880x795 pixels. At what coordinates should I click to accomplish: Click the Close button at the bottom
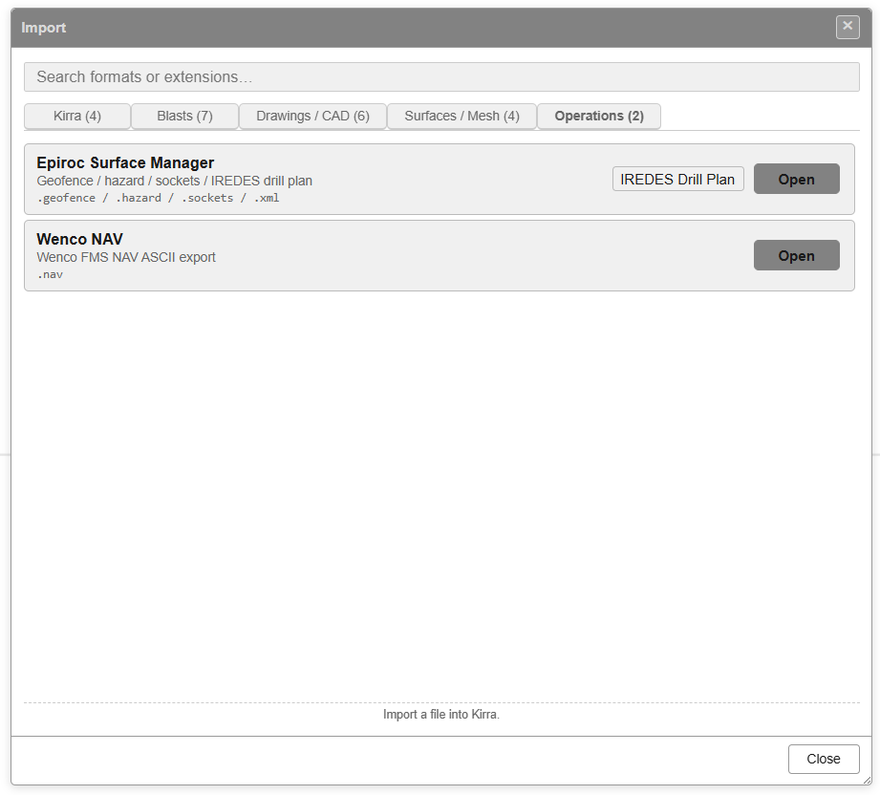click(x=824, y=759)
